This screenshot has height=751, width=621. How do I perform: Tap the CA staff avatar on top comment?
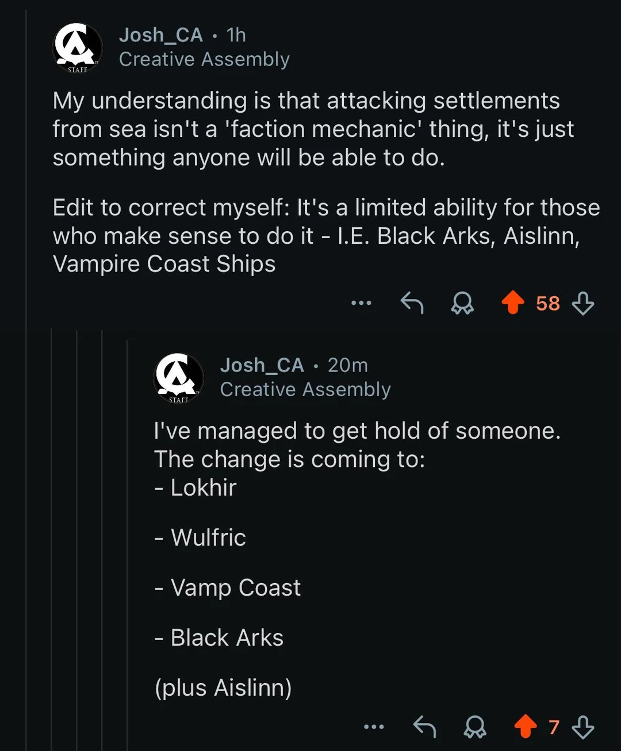(x=78, y=48)
